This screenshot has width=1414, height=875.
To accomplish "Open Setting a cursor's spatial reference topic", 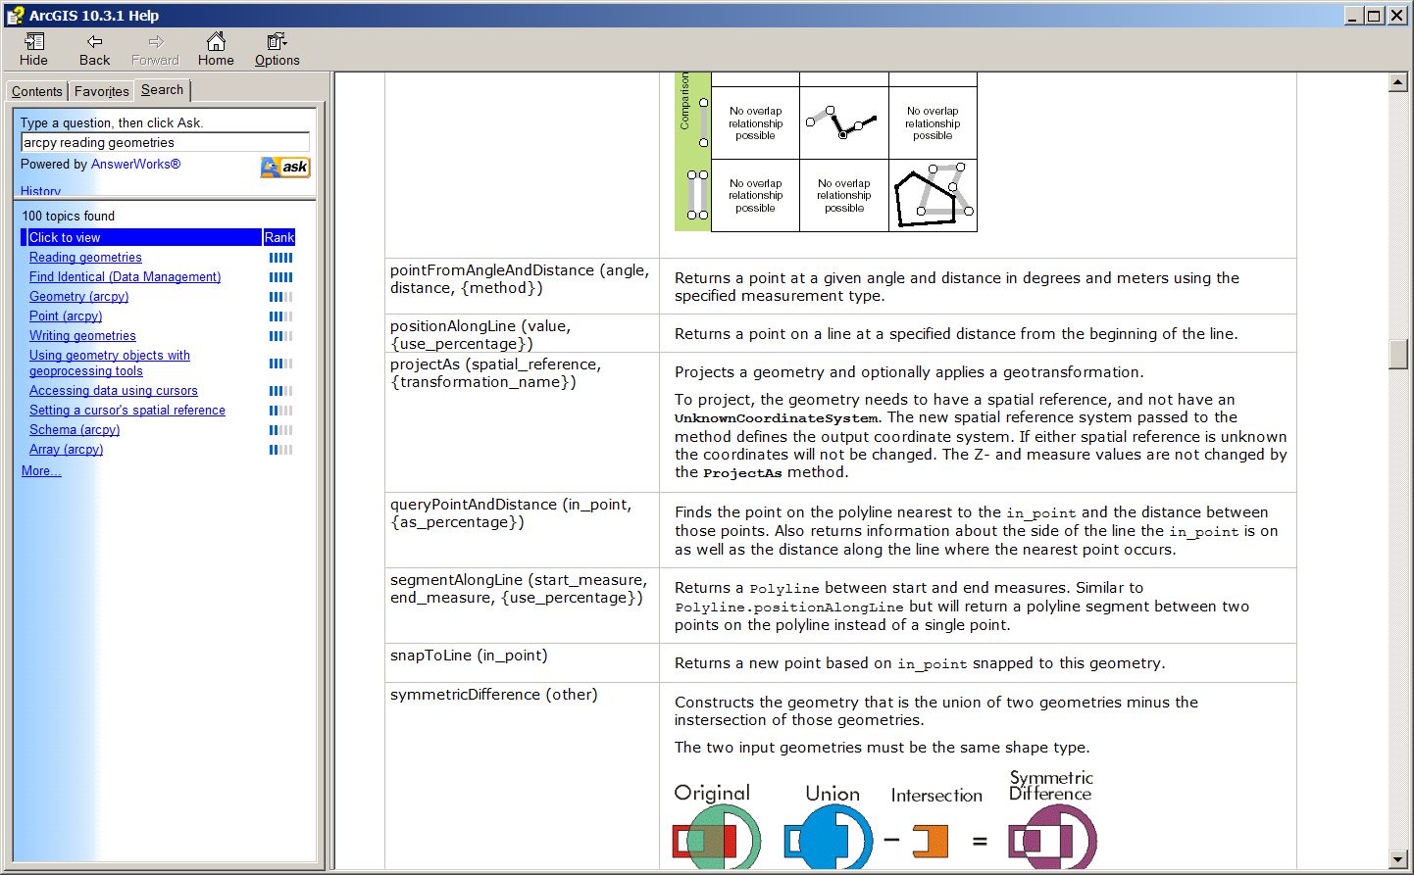I will tap(127, 410).
